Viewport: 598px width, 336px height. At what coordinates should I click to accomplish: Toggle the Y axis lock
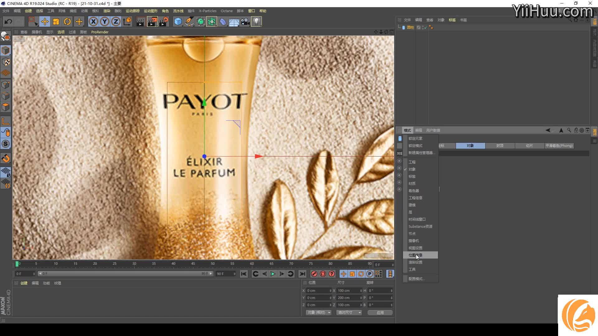(x=105, y=21)
